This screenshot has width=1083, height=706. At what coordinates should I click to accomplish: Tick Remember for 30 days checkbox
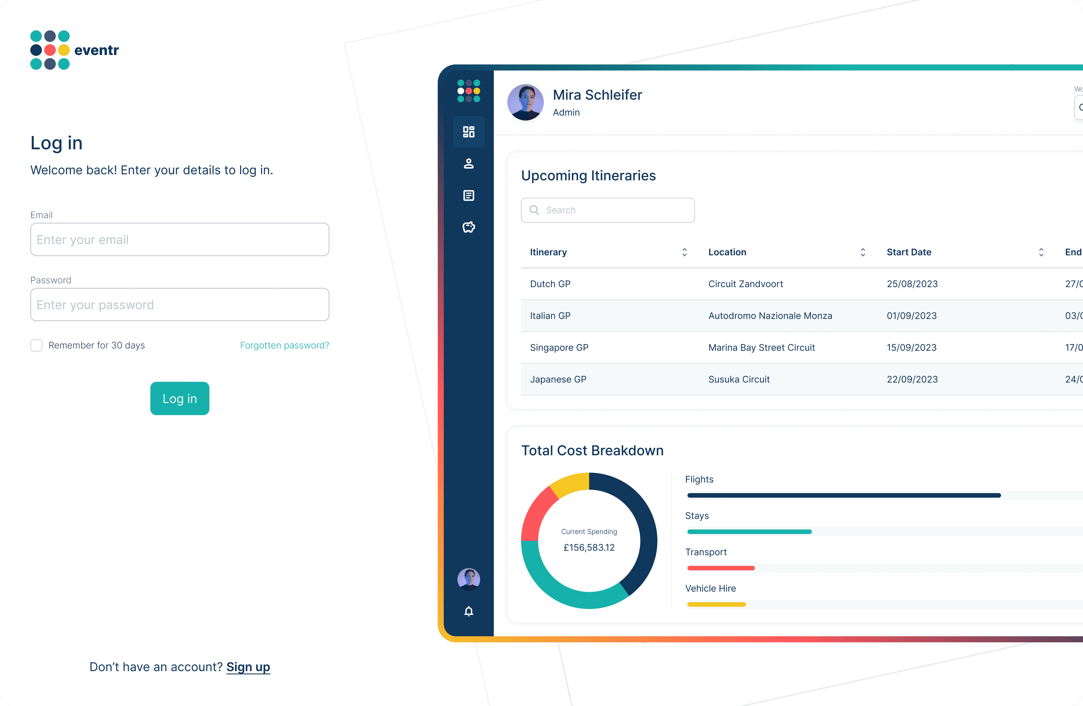coord(36,346)
